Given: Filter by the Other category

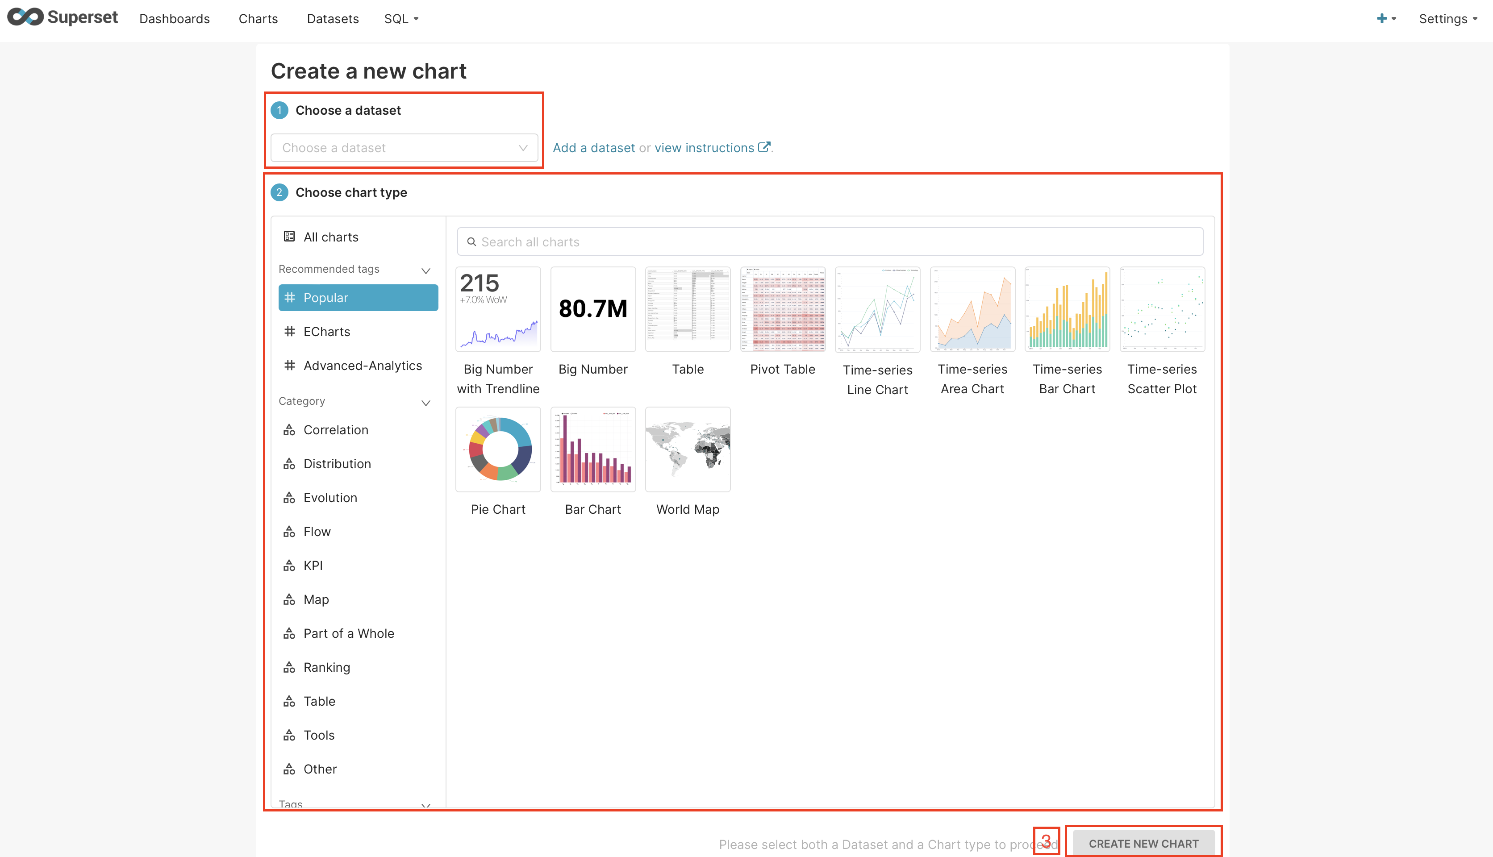Looking at the screenshot, I should (x=358, y=770).
